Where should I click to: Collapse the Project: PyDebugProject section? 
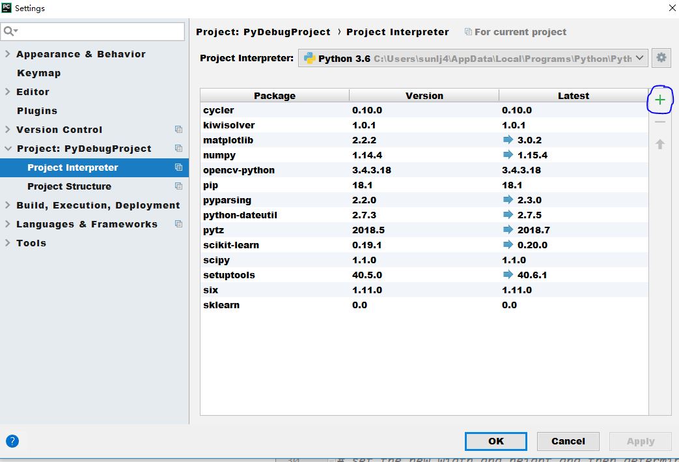coord(8,148)
